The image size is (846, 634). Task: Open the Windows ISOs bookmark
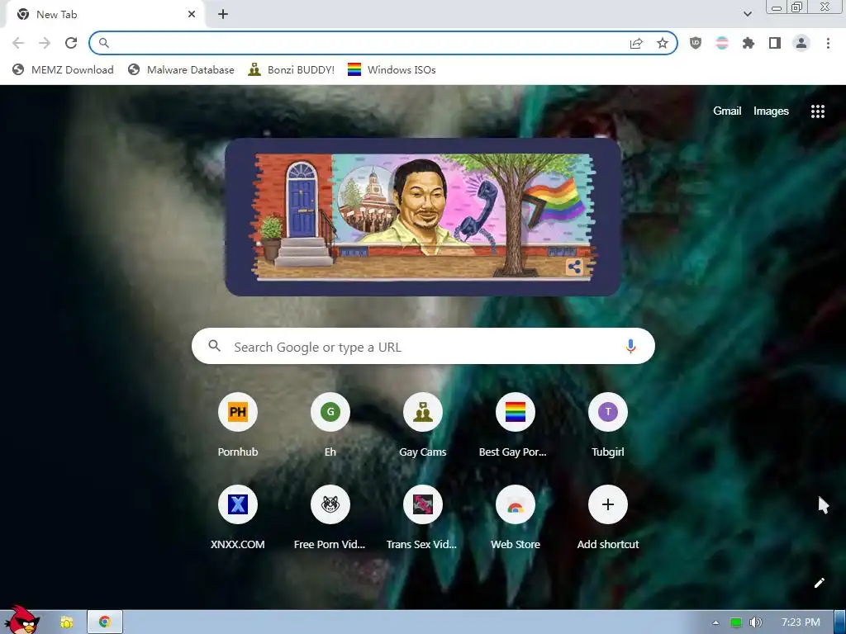(392, 69)
